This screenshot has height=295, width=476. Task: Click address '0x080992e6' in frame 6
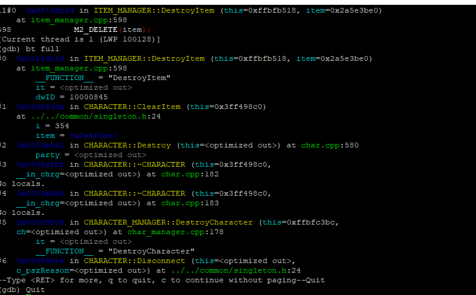[x=40, y=261]
